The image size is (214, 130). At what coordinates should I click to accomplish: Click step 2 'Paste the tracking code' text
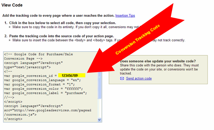[62, 36]
